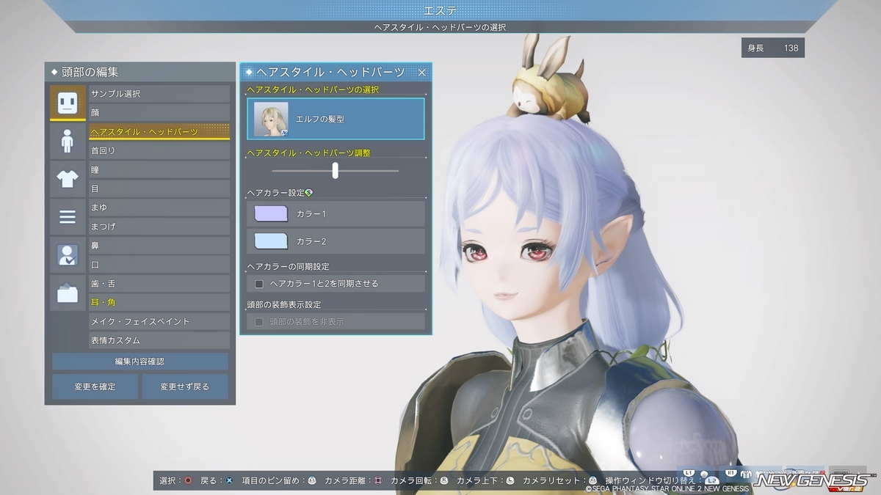Click 変更せず戻る button

pos(185,386)
